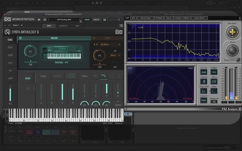
Task: Adjust the left sidebar VOL slider
Action: 10,93
